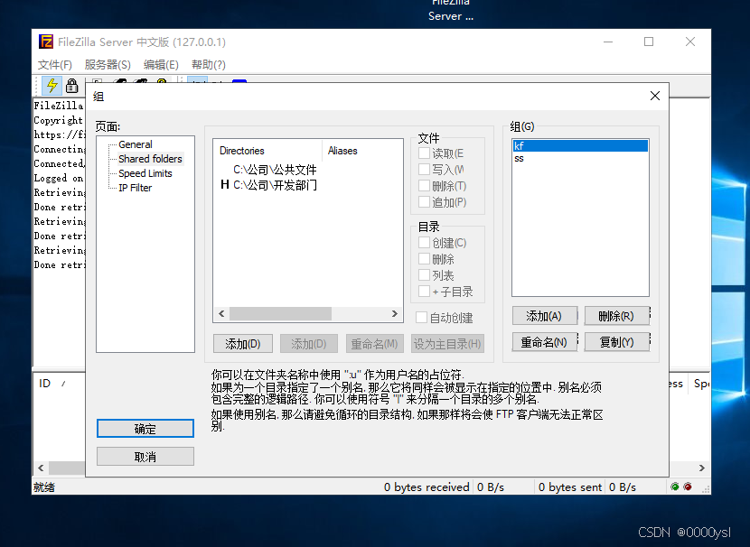
Task: Toggle the 删除(T) file checkbox
Action: click(x=424, y=185)
